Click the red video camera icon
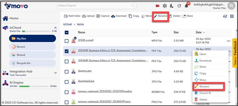This screenshot has height=106, width=238. point(158,6)
